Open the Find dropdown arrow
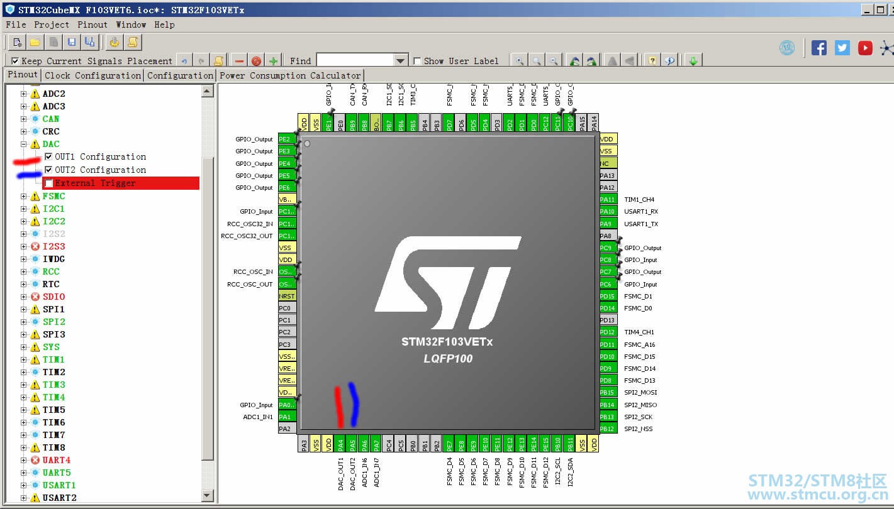 click(401, 60)
